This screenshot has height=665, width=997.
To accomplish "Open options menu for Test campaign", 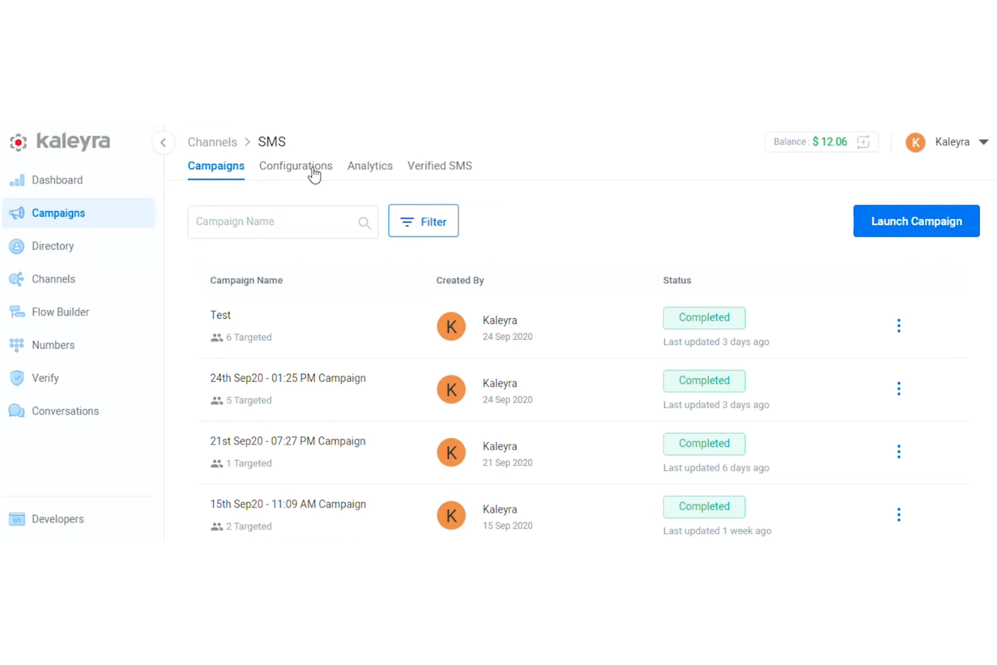I will click(899, 325).
